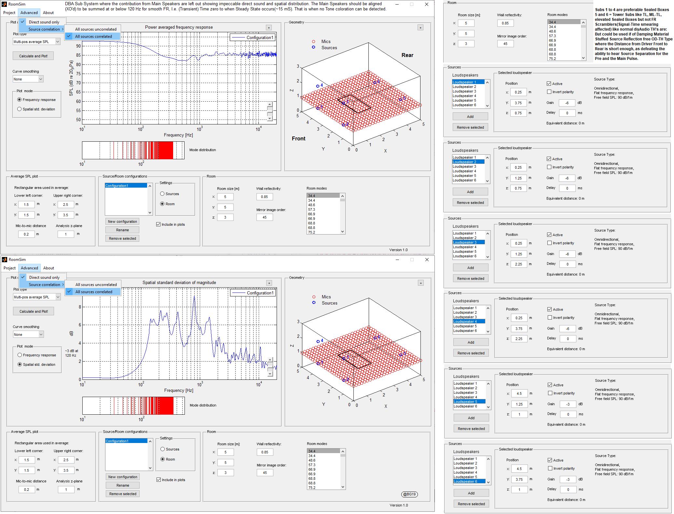This screenshot has width=674, height=514.
Task: Click the Room modes list scrollbar in the top window
Action: click(342, 214)
